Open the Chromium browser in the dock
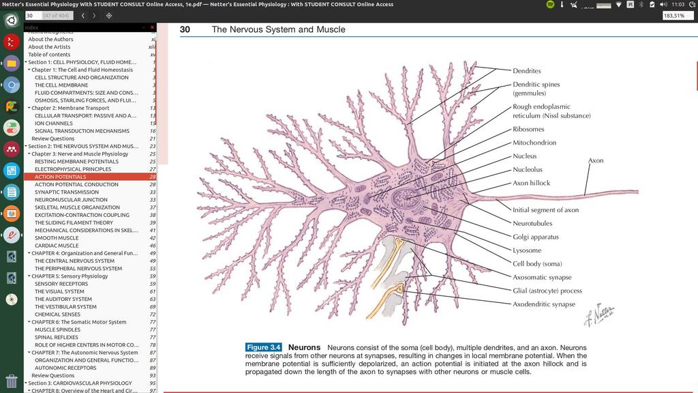Viewport: 698px width, 393px height. pyautogui.click(x=12, y=85)
